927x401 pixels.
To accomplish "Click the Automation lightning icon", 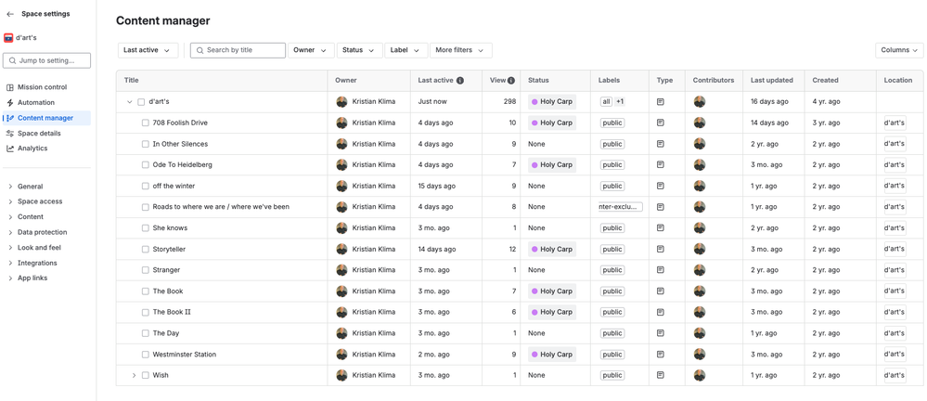I will click(x=10, y=103).
